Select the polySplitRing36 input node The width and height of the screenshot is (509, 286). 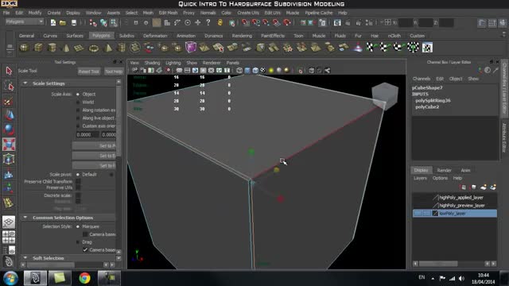[433, 101]
